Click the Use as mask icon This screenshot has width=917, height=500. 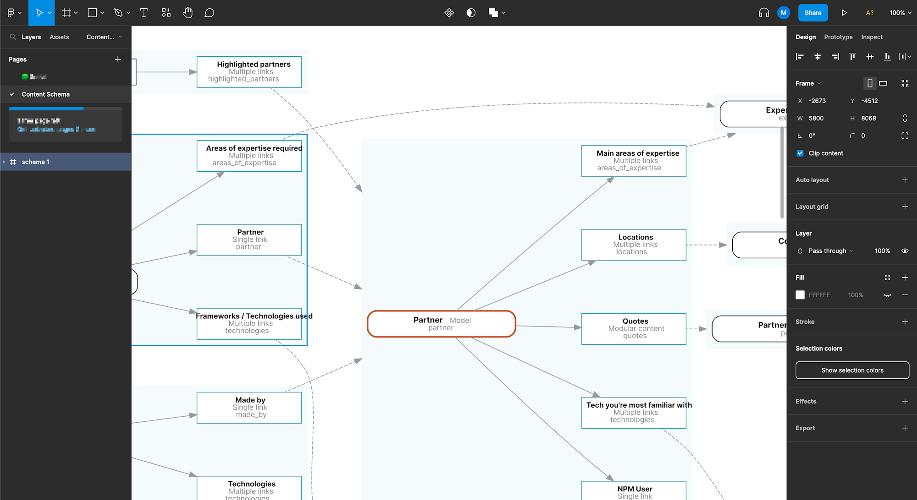471,13
